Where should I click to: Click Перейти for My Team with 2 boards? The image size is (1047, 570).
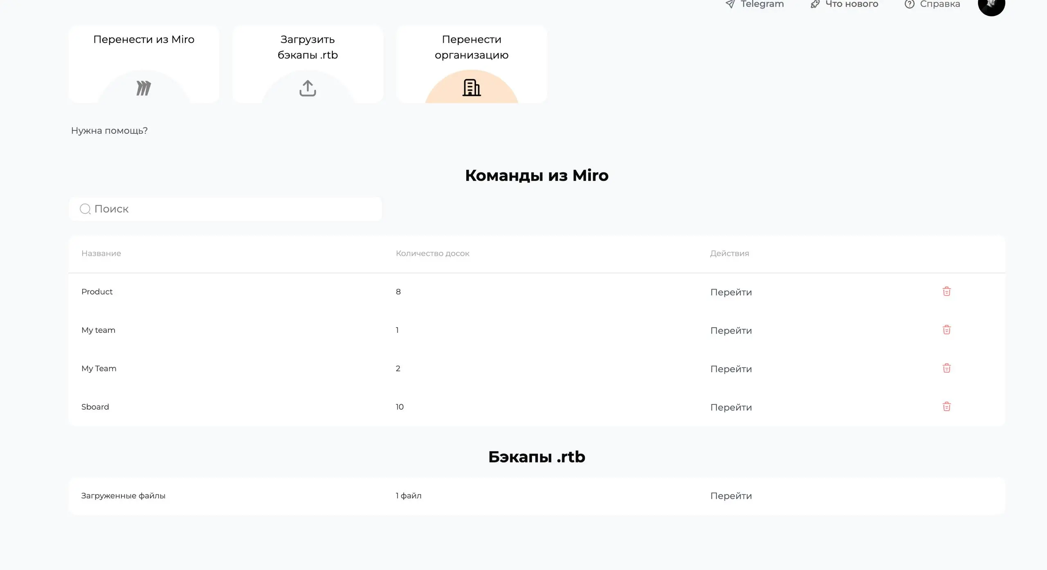coord(731,369)
